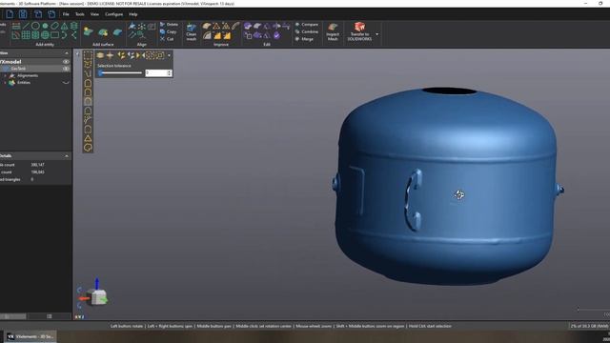Image resolution: width=610 pixels, height=343 pixels.
Task: Select the lasso selection tool at bottom
Action: 88,148
